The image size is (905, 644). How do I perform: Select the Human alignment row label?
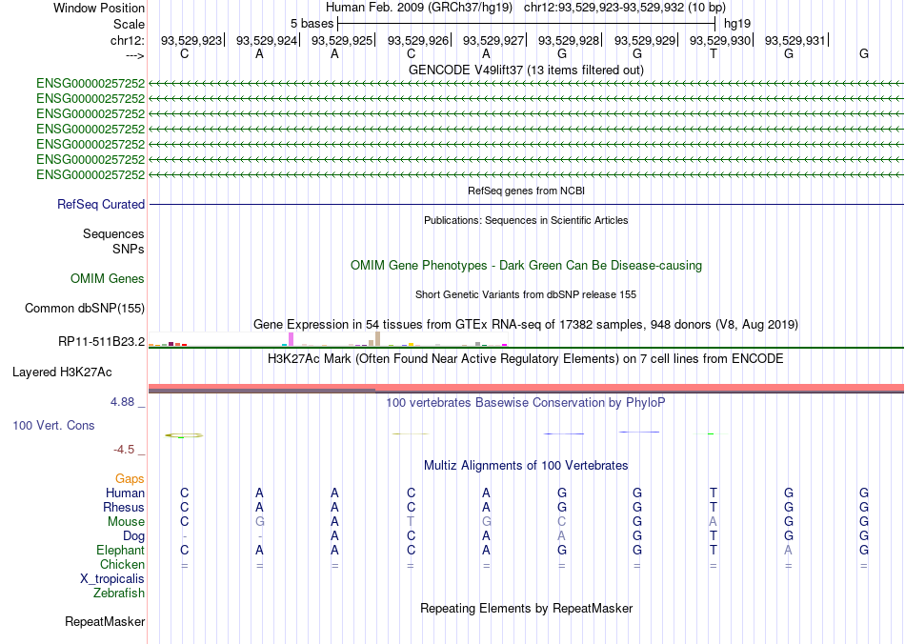(125, 493)
